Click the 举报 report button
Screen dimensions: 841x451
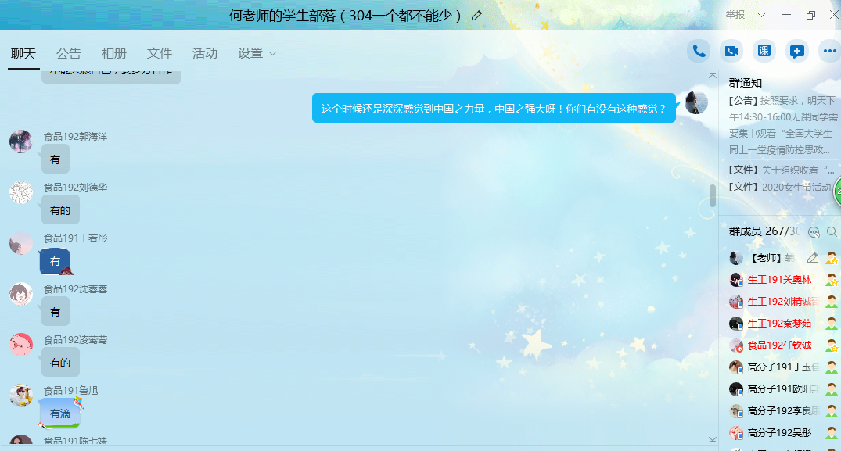[x=735, y=15]
